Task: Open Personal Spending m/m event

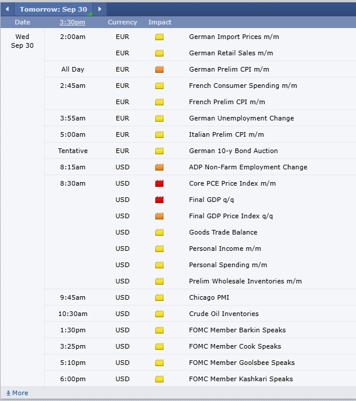Action: [x=228, y=265]
